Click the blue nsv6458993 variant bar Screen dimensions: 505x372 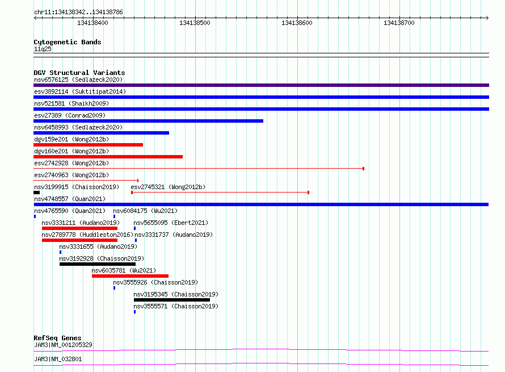pos(101,133)
